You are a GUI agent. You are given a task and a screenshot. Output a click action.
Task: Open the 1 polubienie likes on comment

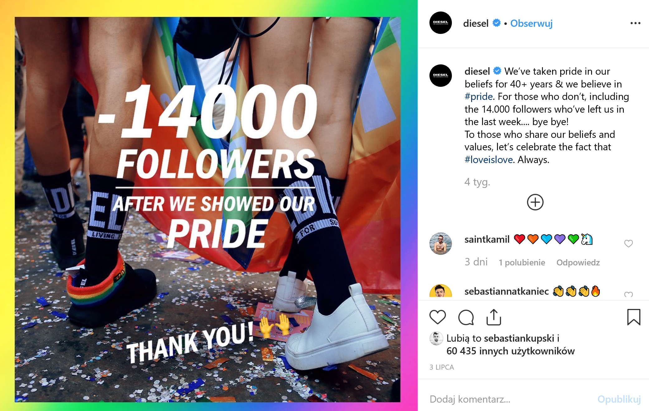tap(522, 263)
